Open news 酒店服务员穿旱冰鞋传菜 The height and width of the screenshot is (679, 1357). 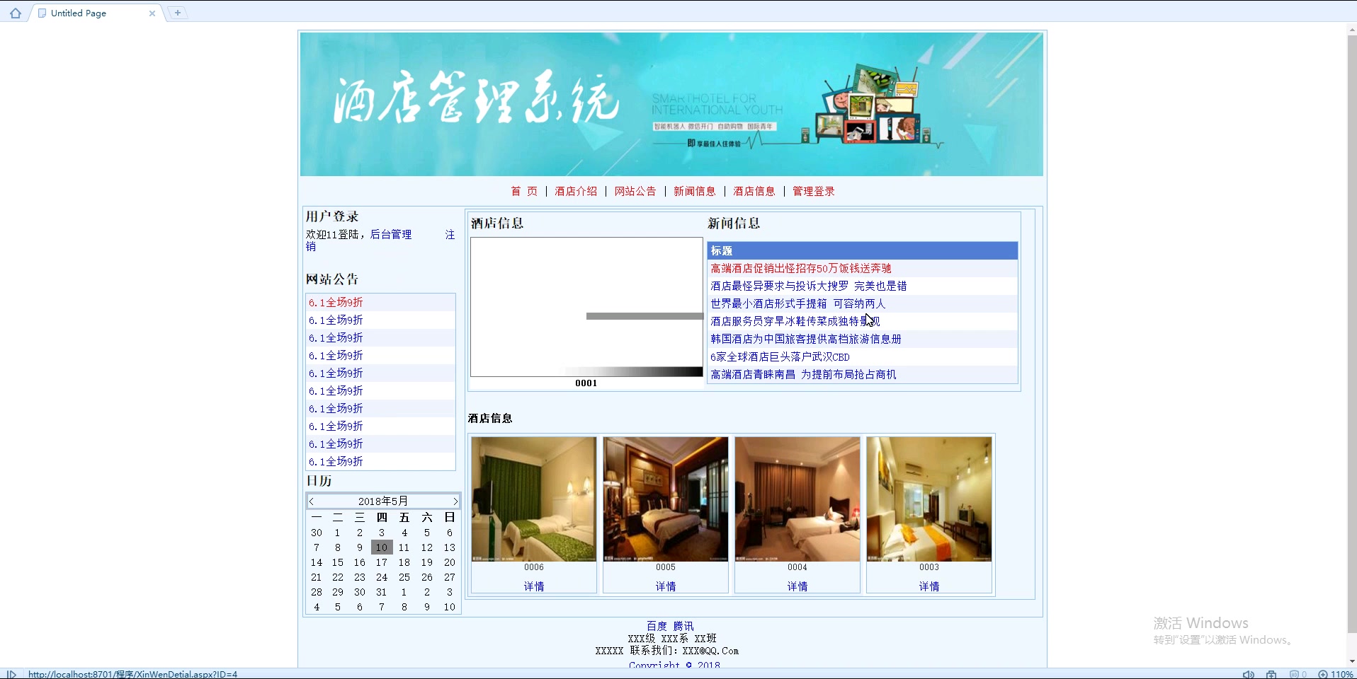pyautogui.click(x=795, y=321)
